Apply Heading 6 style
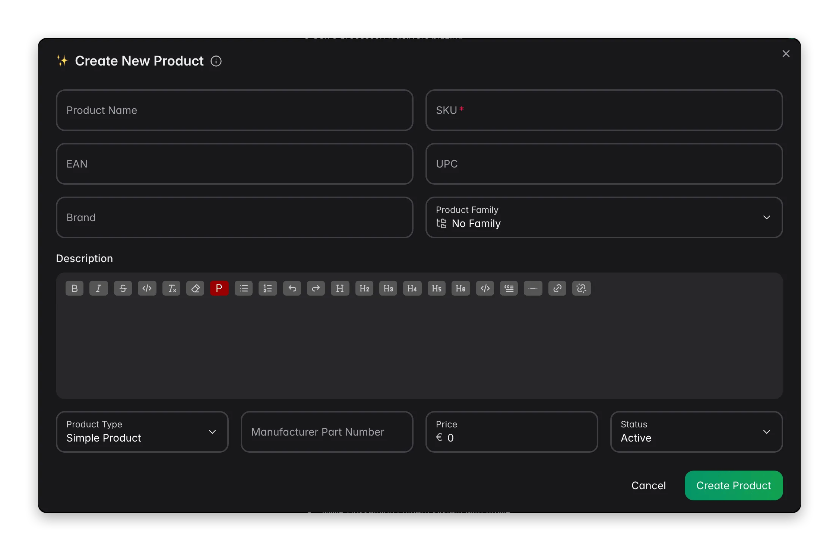Viewport: 839px width, 551px height. (x=460, y=288)
